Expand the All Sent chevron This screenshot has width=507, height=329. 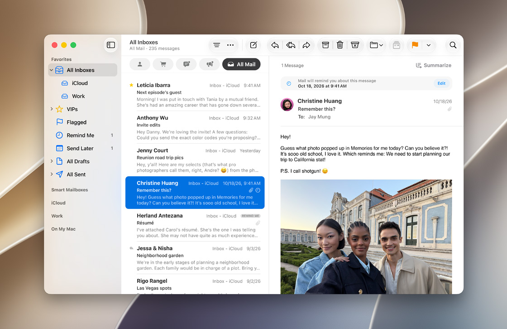tap(52, 174)
